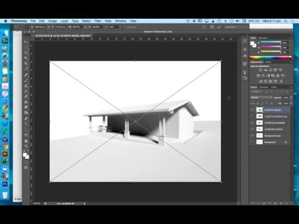Select the Hand tool
Image resolution: width=299 pixels, height=224 pixels.
pyautogui.click(x=26, y=141)
